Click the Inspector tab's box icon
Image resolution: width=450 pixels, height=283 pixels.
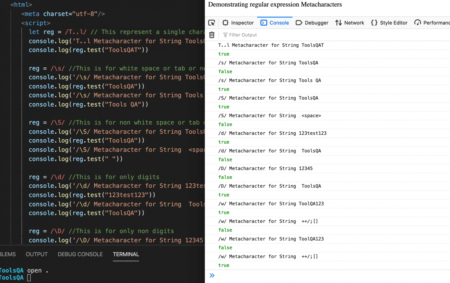coord(225,23)
